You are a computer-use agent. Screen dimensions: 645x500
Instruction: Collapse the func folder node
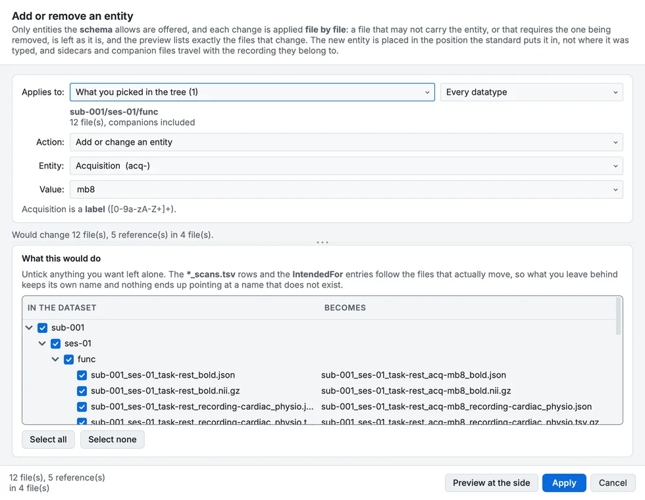55,359
